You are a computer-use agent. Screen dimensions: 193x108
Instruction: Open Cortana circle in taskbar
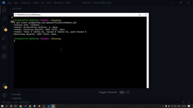[x=11, y=106]
